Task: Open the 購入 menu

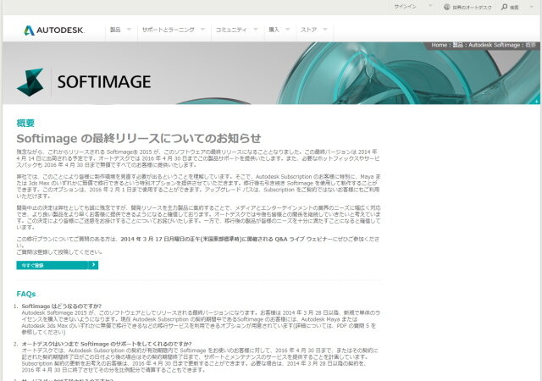Action: tap(274, 30)
